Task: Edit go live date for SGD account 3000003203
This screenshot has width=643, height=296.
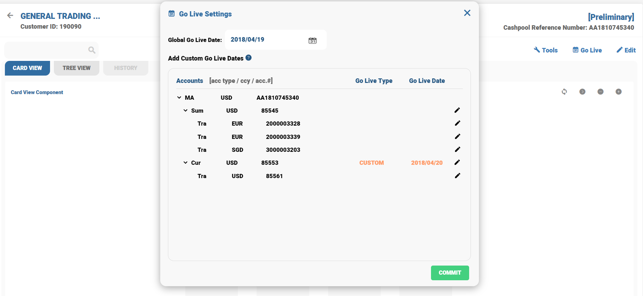Action: (457, 149)
